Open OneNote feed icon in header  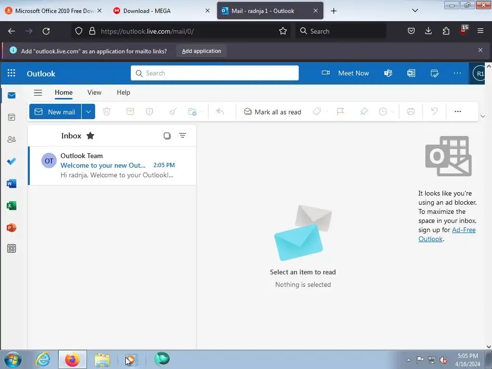pyautogui.click(x=411, y=73)
